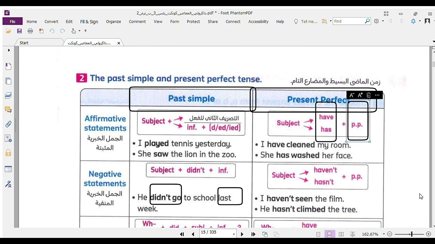Open the View tab

click(158, 21)
